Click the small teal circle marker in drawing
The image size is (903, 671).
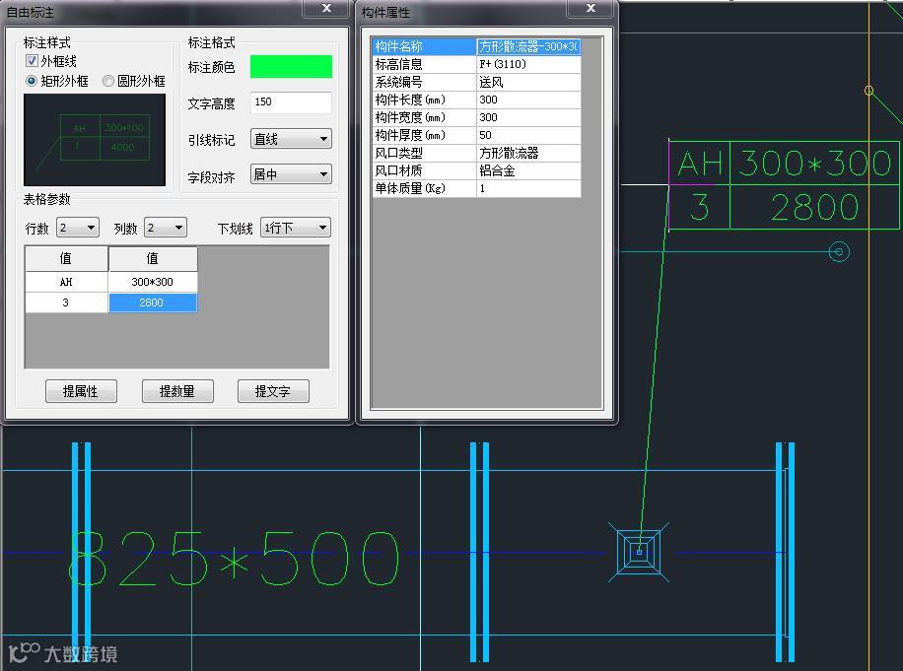coord(839,252)
